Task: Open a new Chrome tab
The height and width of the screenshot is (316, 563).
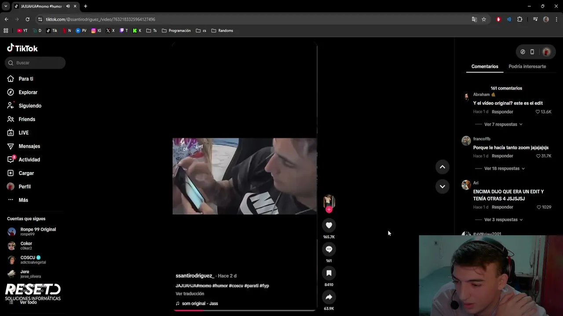Action: (85, 6)
